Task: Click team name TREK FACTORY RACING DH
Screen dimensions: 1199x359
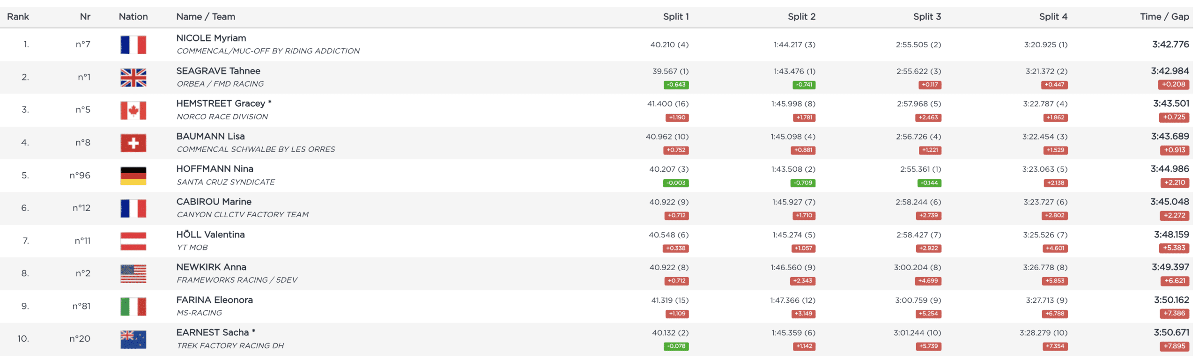Action: (x=230, y=346)
